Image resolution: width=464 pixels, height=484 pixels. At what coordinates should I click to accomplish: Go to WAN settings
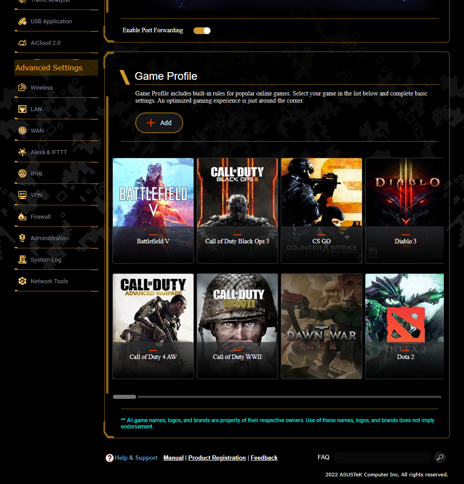(56, 130)
